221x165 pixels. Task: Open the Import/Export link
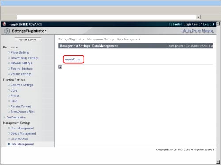point(73,59)
